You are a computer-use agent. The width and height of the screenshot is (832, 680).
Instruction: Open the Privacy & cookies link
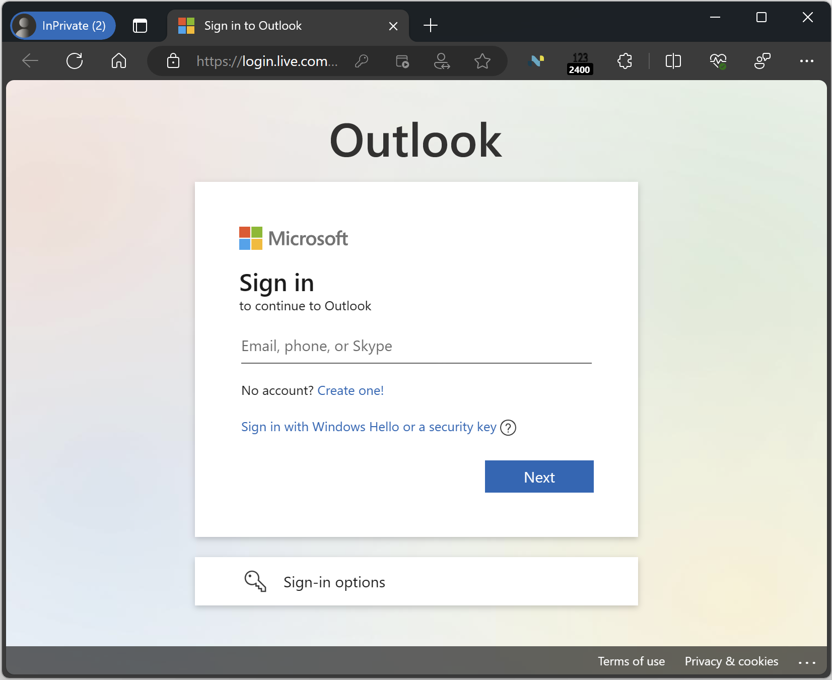tap(731, 661)
